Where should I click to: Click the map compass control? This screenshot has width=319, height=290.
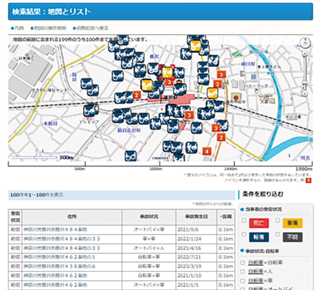[305, 42]
